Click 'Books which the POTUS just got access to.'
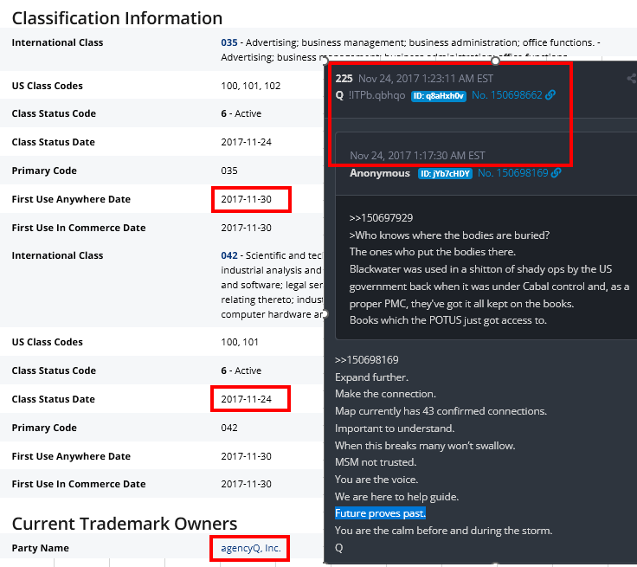Image resolution: width=637 pixels, height=567 pixels. pos(448,320)
